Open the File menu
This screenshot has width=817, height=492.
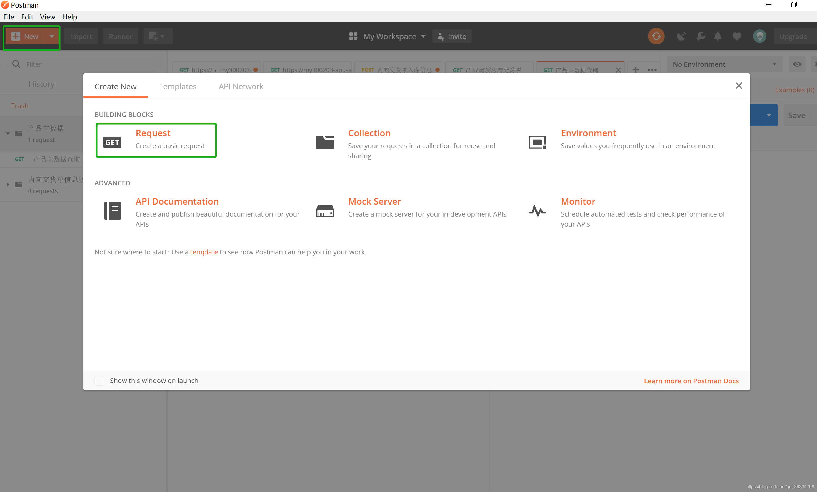pos(9,17)
